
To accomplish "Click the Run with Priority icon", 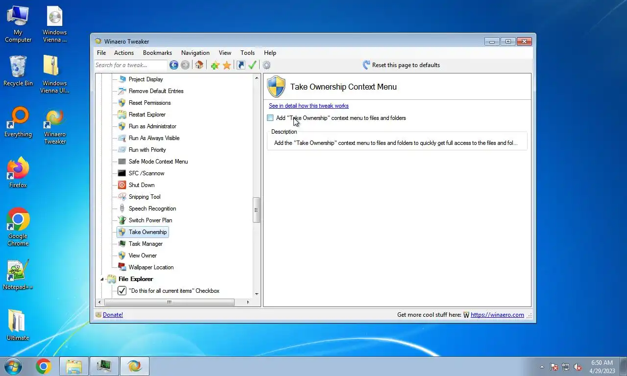I will click(x=122, y=150).
